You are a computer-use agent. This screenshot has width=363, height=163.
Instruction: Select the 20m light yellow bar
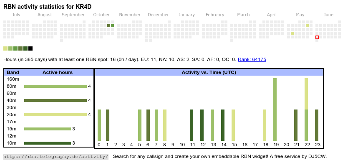click(x=55, y=115)
